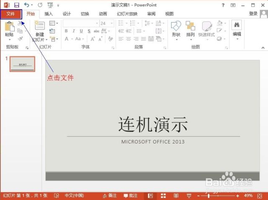Open the 编辑 editing binoculars menu

tap(237, 30)
